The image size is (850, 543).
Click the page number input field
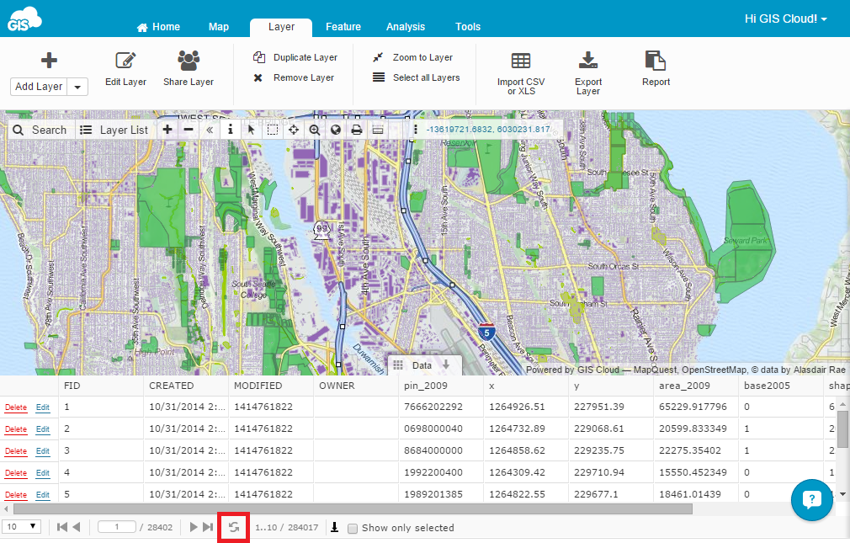tap(116, 527)
